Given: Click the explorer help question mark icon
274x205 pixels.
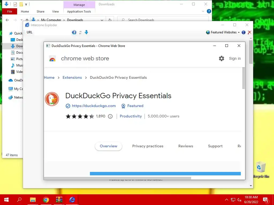Looking at the screenshot, I should 209,11.
